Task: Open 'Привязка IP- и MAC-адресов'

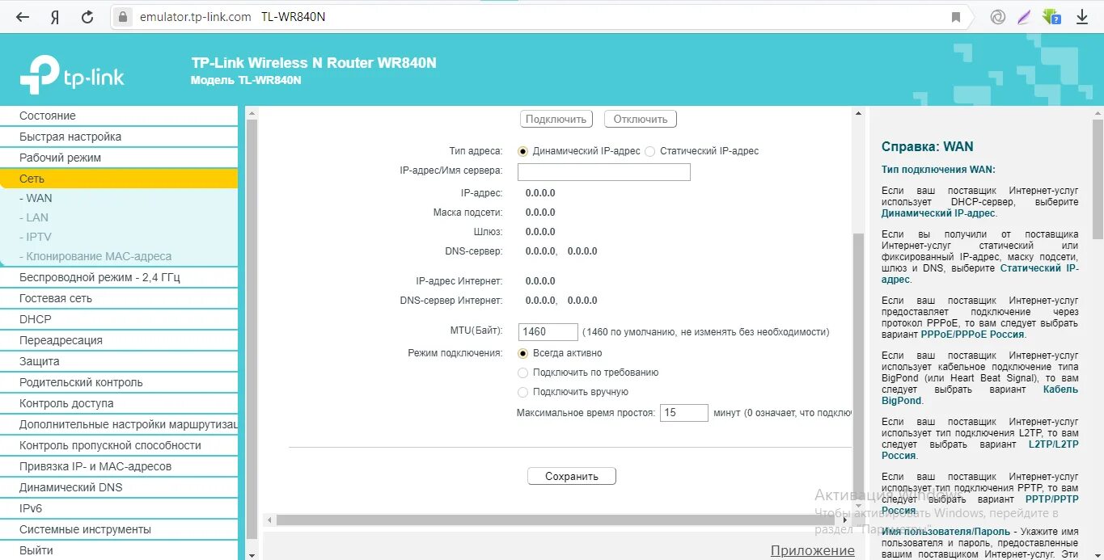Action: (x=119, y=466)
